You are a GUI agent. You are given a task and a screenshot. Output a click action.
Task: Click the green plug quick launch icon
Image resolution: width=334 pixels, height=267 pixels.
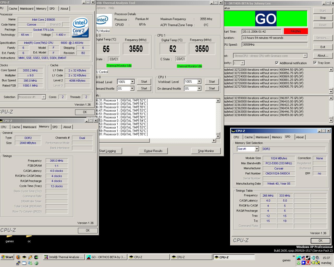(36, 257)
